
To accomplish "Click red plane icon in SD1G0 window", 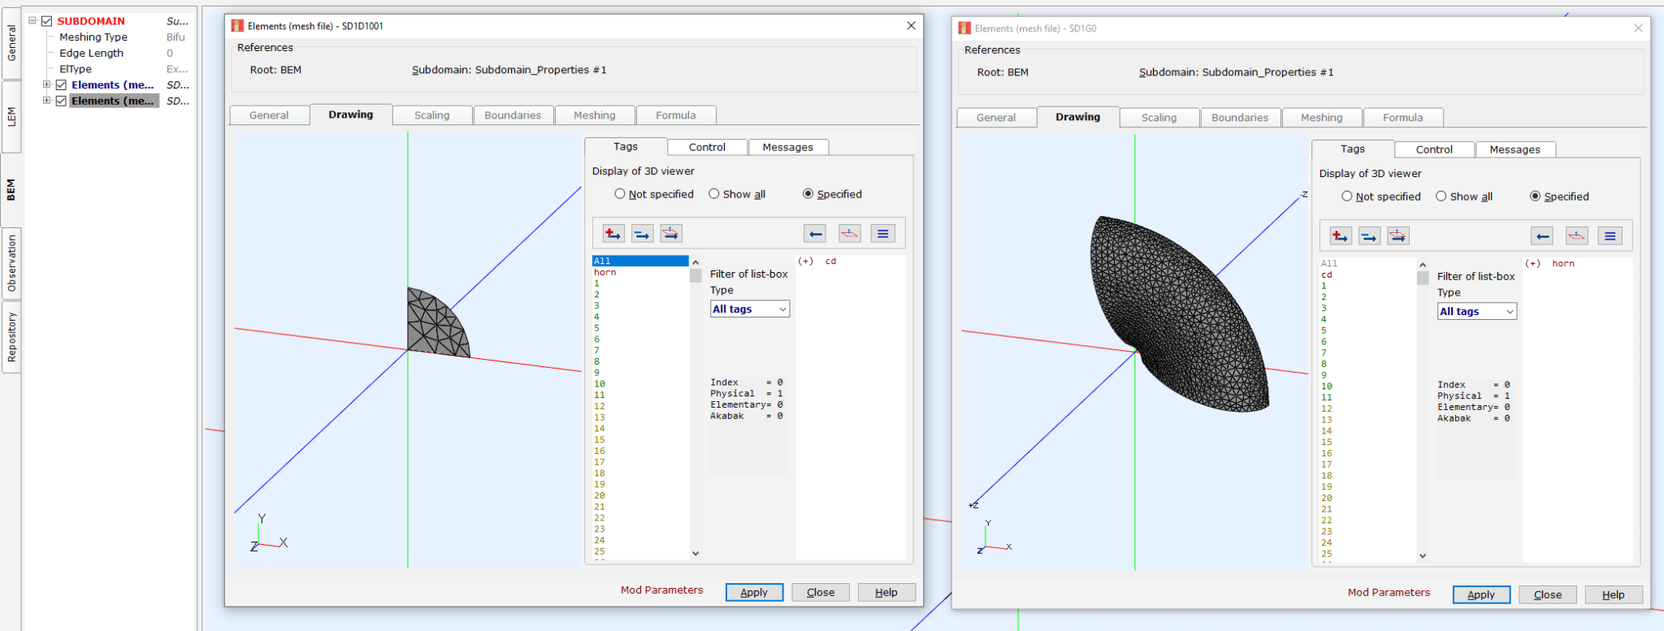I will coord(1577,236).
